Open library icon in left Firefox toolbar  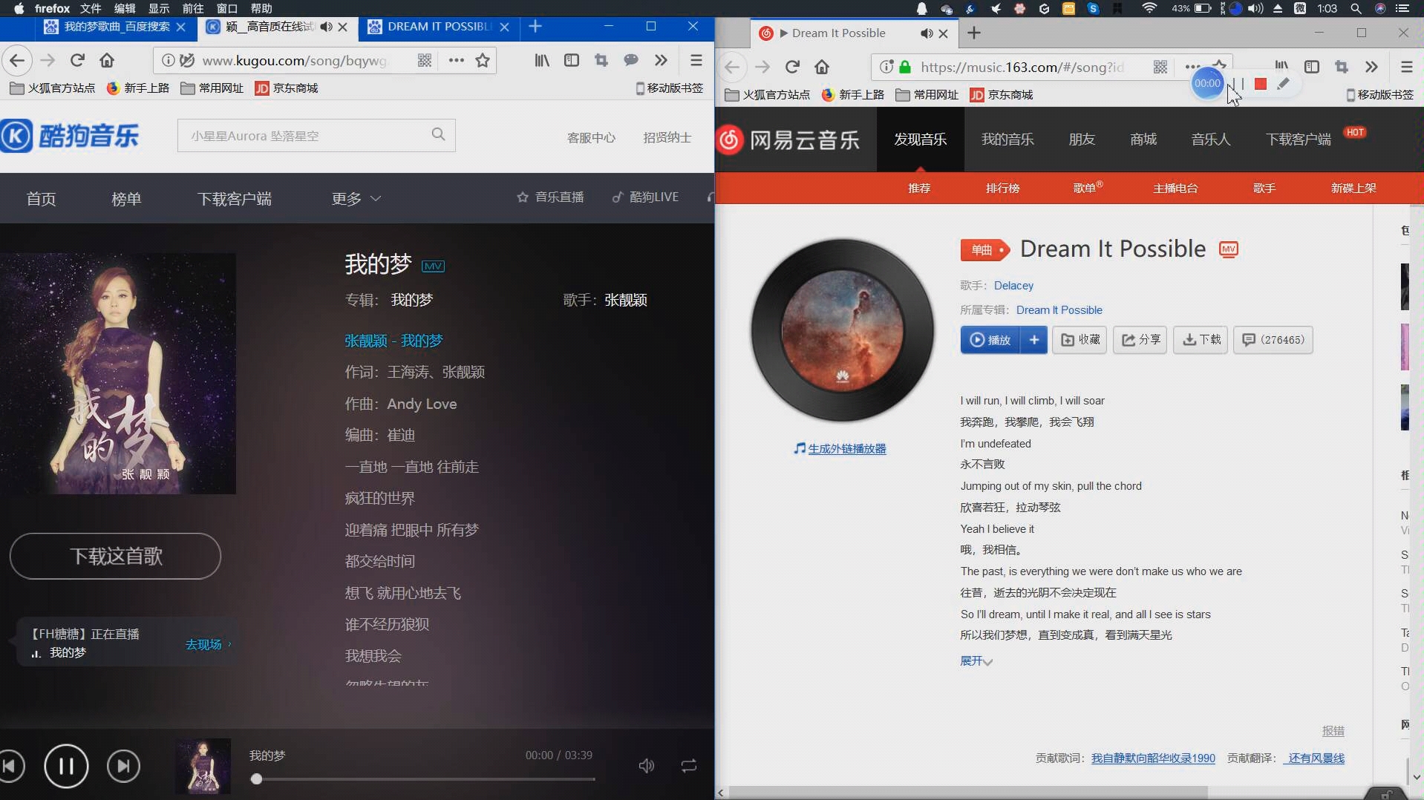pyautogui.click(x=542, y=60)
